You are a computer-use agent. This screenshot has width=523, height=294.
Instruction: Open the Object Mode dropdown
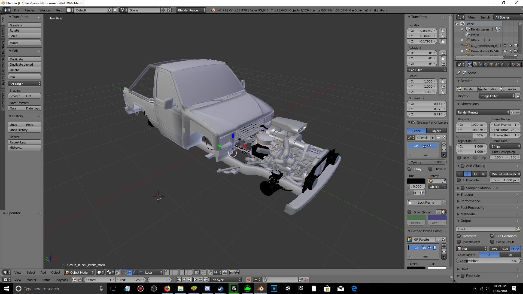tap(79, 272)
